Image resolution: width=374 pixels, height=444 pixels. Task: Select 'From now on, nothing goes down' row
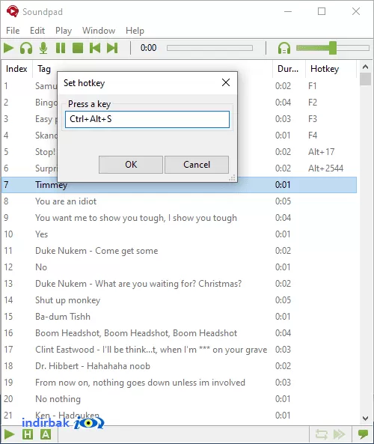[x=179, y=383]
